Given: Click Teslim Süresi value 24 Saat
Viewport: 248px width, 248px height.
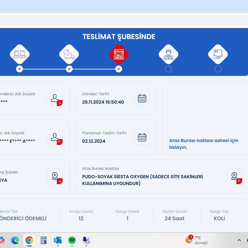Looking at the screenshot, I should click(174, 218).
